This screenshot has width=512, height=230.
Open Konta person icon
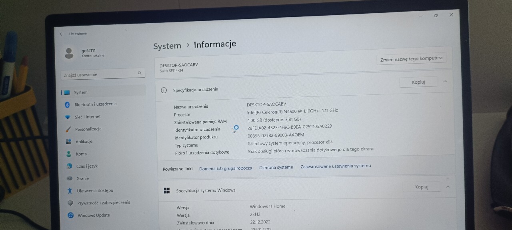coord(69,154)
